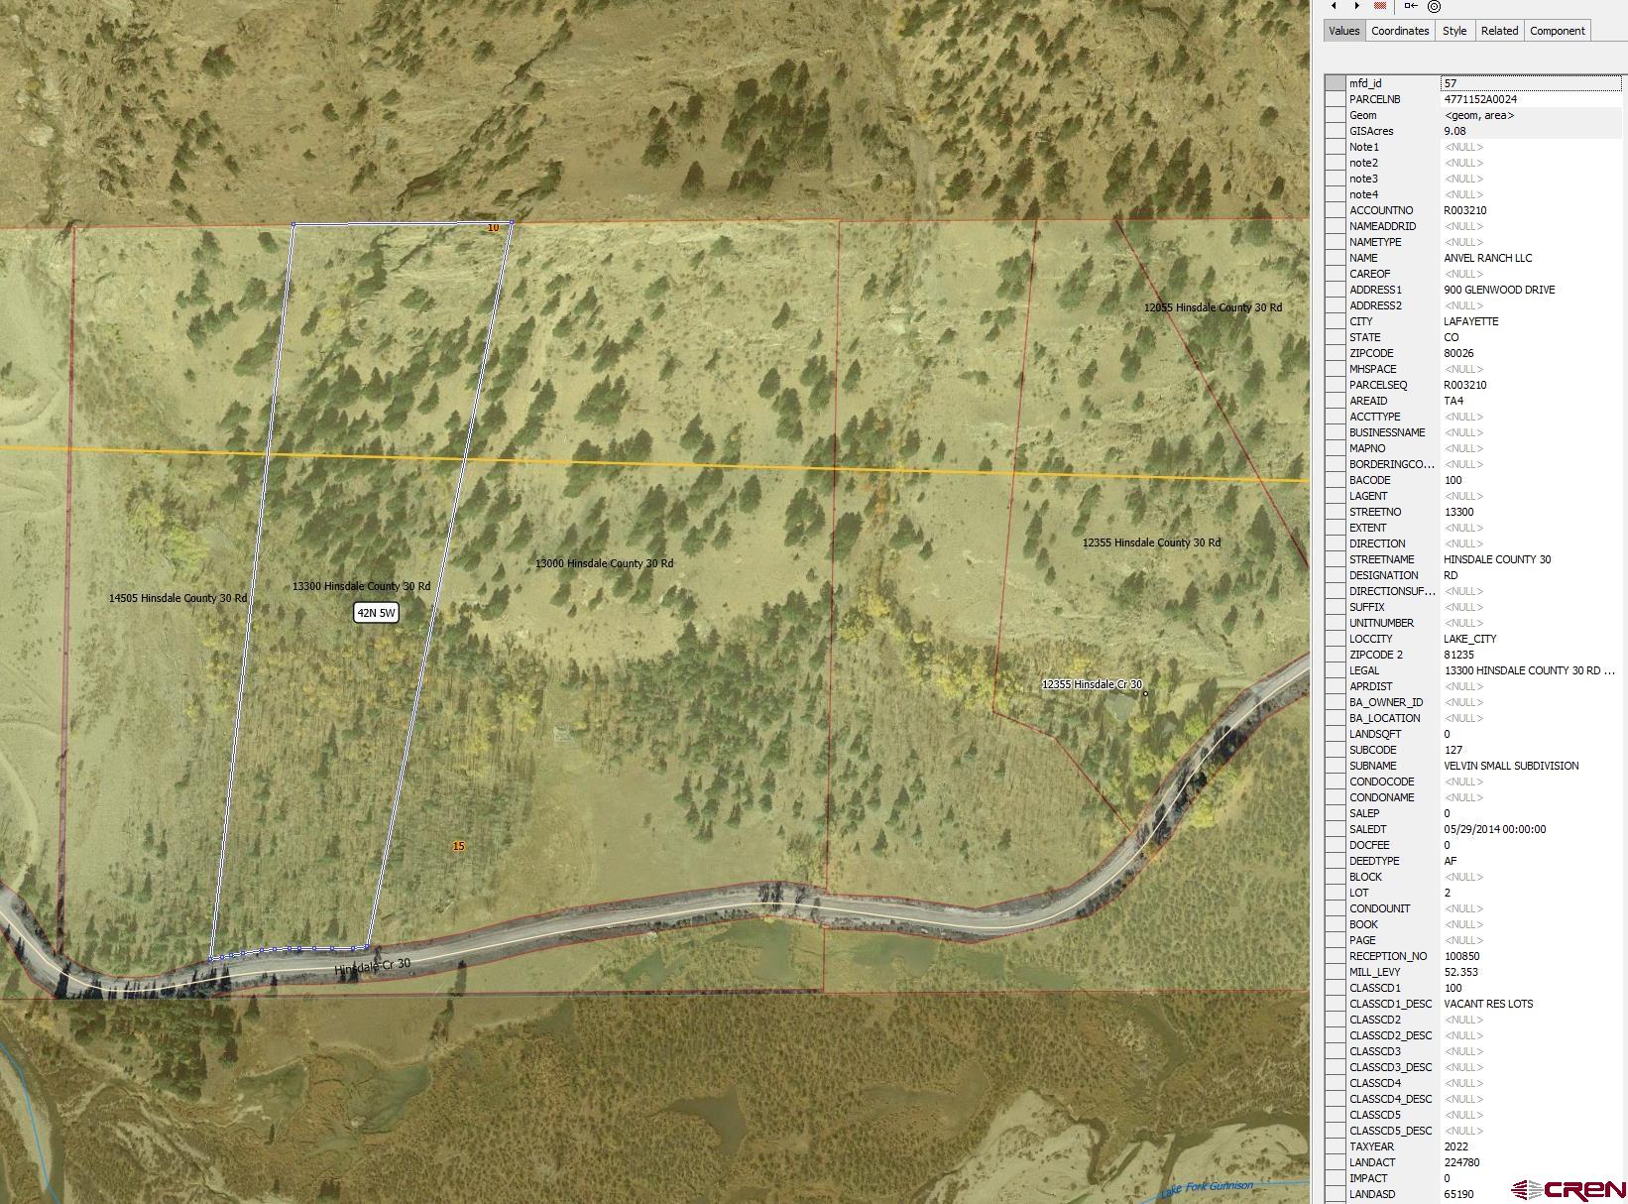Click the SUBNAME value VELVIN SMALL SUBDIVISION
Image resolution: width=1628 pixels, height=1204 pixels.
click(x=1511, y=766)
